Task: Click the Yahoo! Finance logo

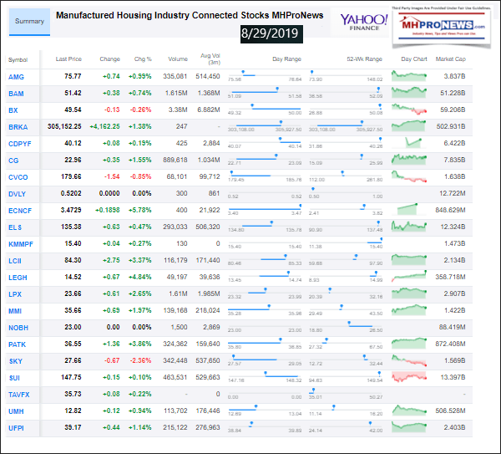Action: point(364,22)
